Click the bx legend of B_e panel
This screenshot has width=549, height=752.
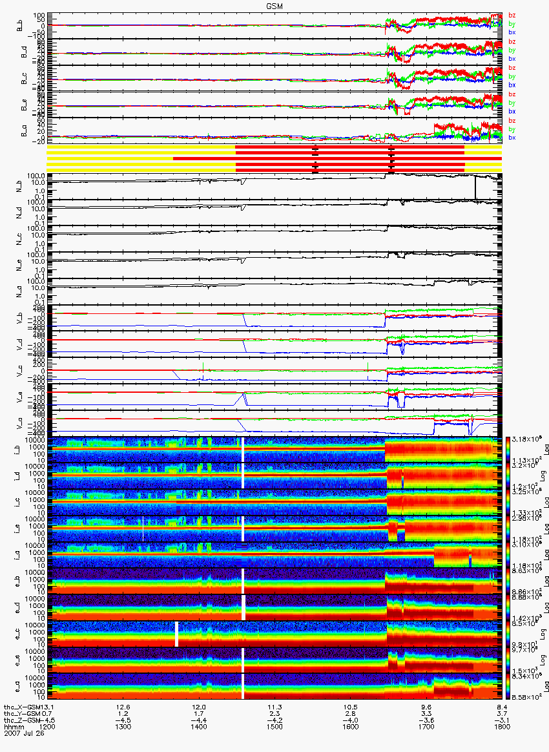[x=512, y=111]
